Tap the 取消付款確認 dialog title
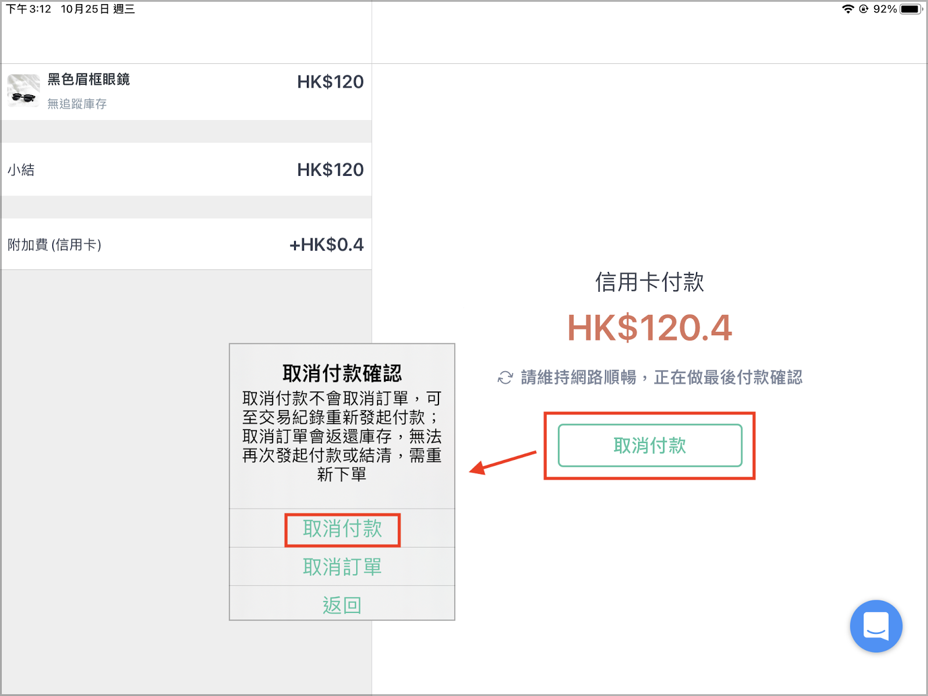Image resolution: width=928 pixels, height=696 pixels. pos(342,373)
